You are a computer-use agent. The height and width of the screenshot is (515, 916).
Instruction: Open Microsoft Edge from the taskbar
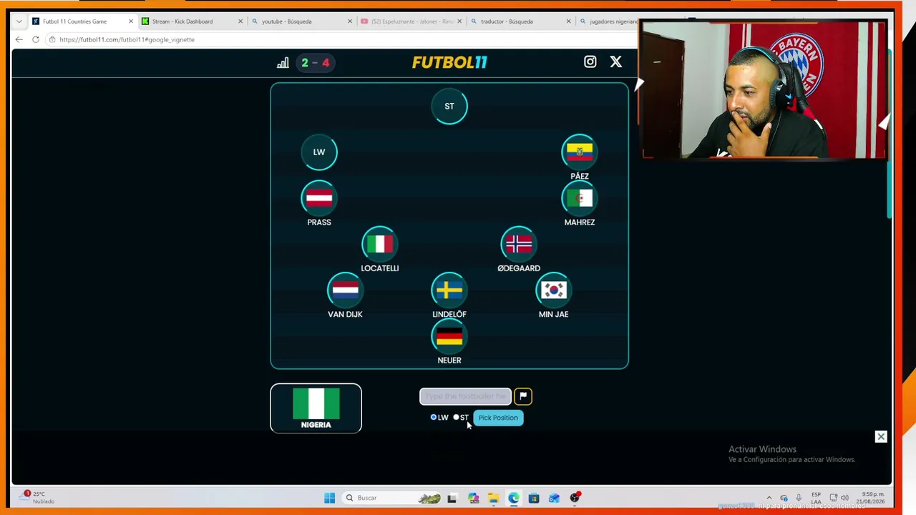[514, 498]
